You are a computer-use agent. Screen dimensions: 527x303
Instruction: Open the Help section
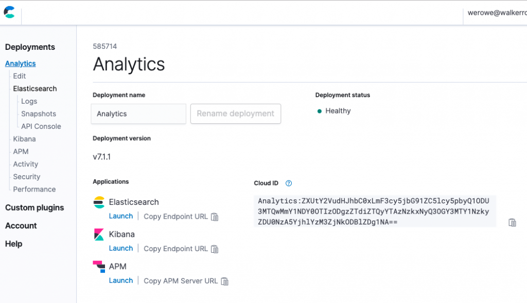pos(14,244)
